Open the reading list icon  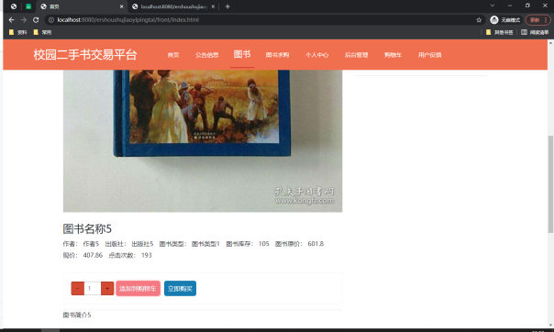point(535,32)
